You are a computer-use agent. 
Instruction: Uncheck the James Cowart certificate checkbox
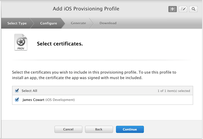[x=17, y=100]
